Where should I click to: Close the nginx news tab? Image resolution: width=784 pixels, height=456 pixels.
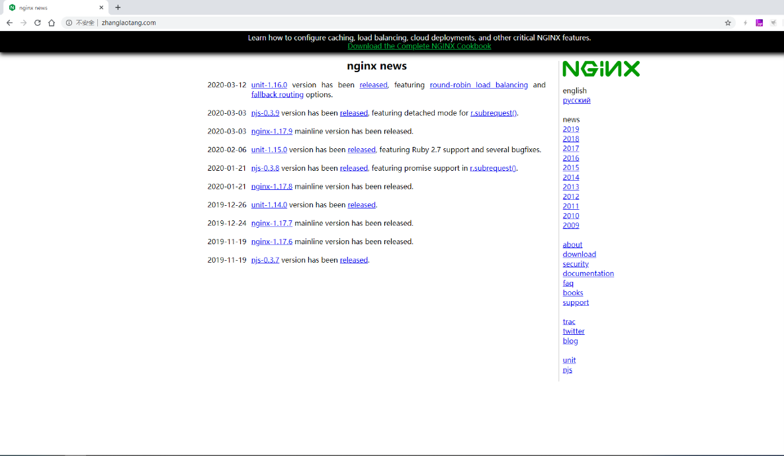101,7
